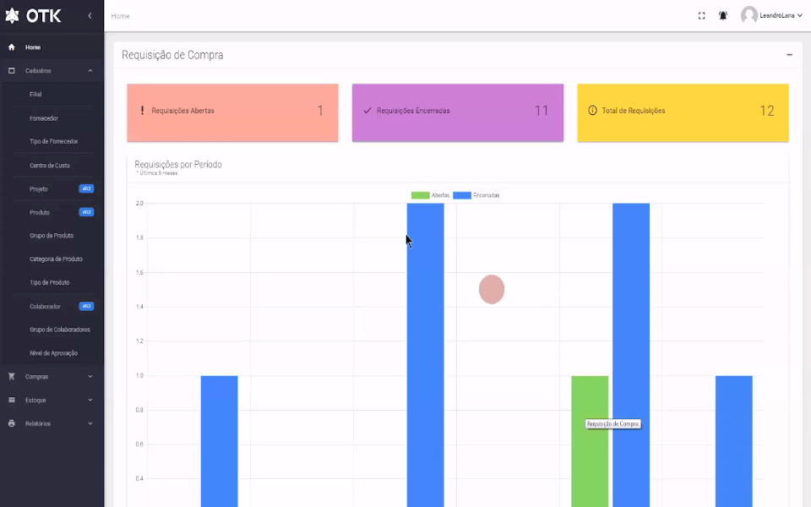Viewport: 811px width, 507px height.
Task: Click the OTK logo icon
Action: coord(12,15)
